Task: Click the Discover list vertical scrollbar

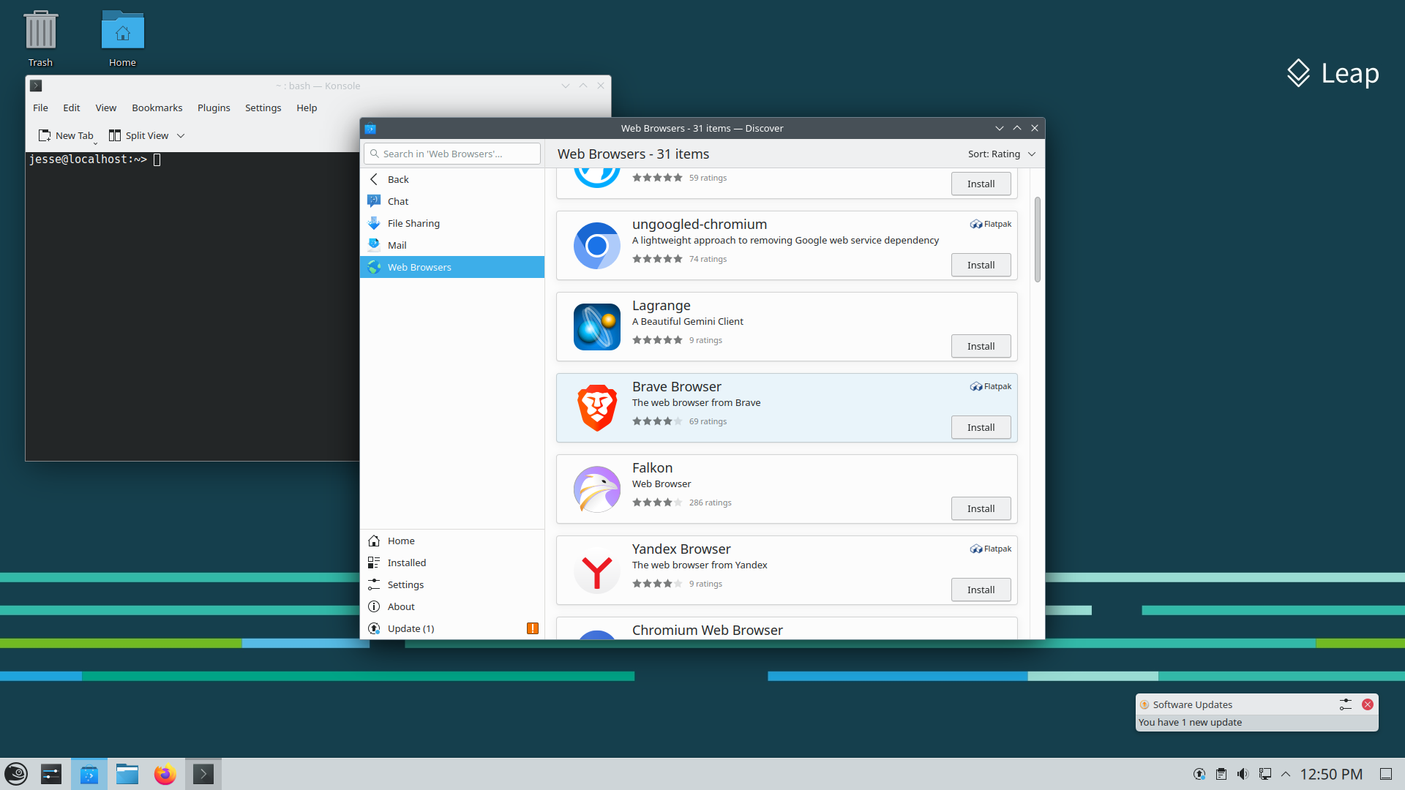Action: (1038, 239)
